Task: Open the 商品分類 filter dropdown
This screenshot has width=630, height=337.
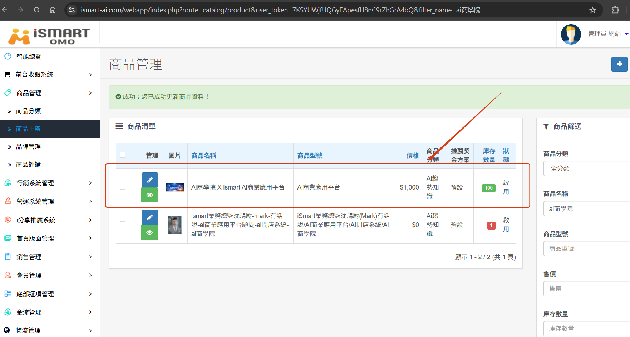Action: click(586, 168)
